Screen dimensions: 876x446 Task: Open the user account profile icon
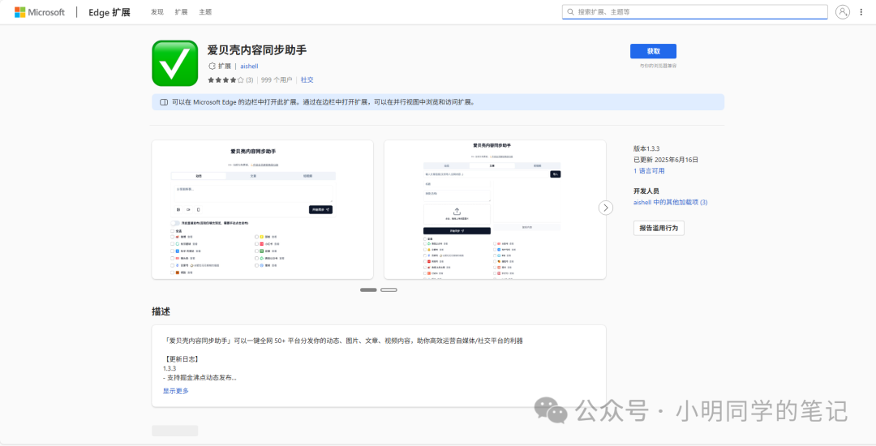(843, 11)
